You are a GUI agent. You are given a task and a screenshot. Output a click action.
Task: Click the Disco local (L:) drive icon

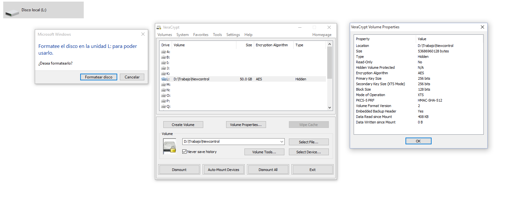(12, 13)
